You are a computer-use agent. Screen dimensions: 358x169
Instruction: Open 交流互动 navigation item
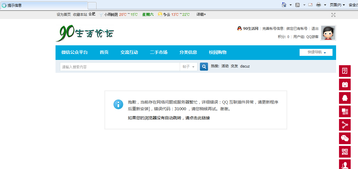pos(129,52)
